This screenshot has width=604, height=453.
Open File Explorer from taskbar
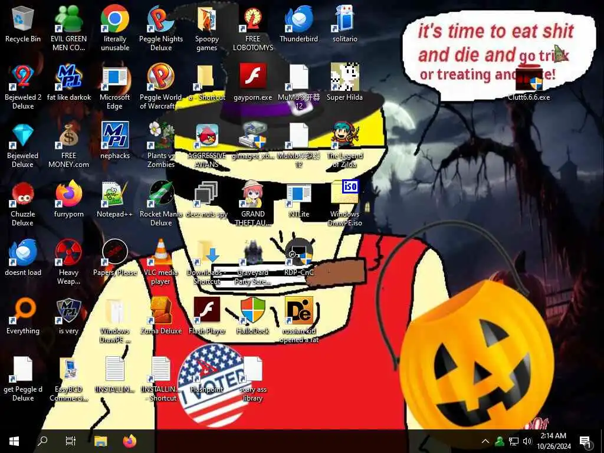pyautogui.click(x=101, y=441)
